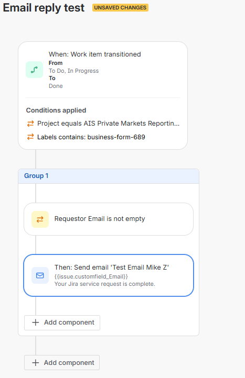Click the Conditions applied heading

click(x=56, y=110)
